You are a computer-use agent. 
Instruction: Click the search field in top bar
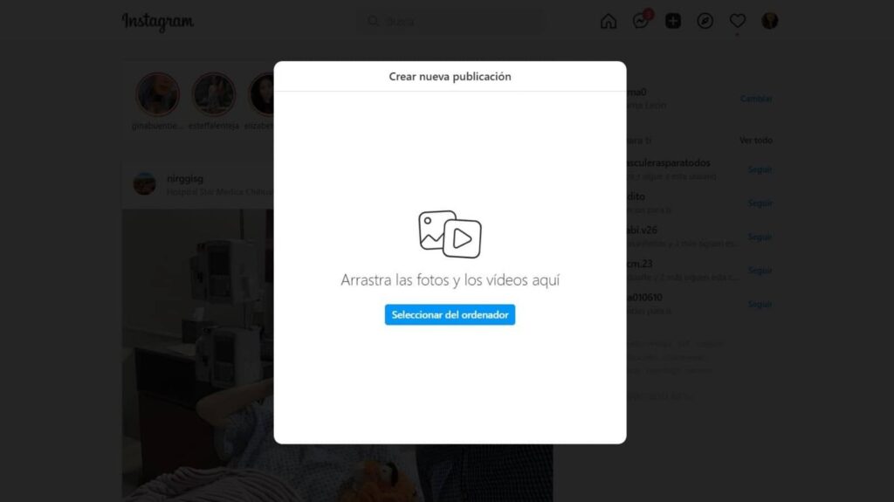(450, 21)
